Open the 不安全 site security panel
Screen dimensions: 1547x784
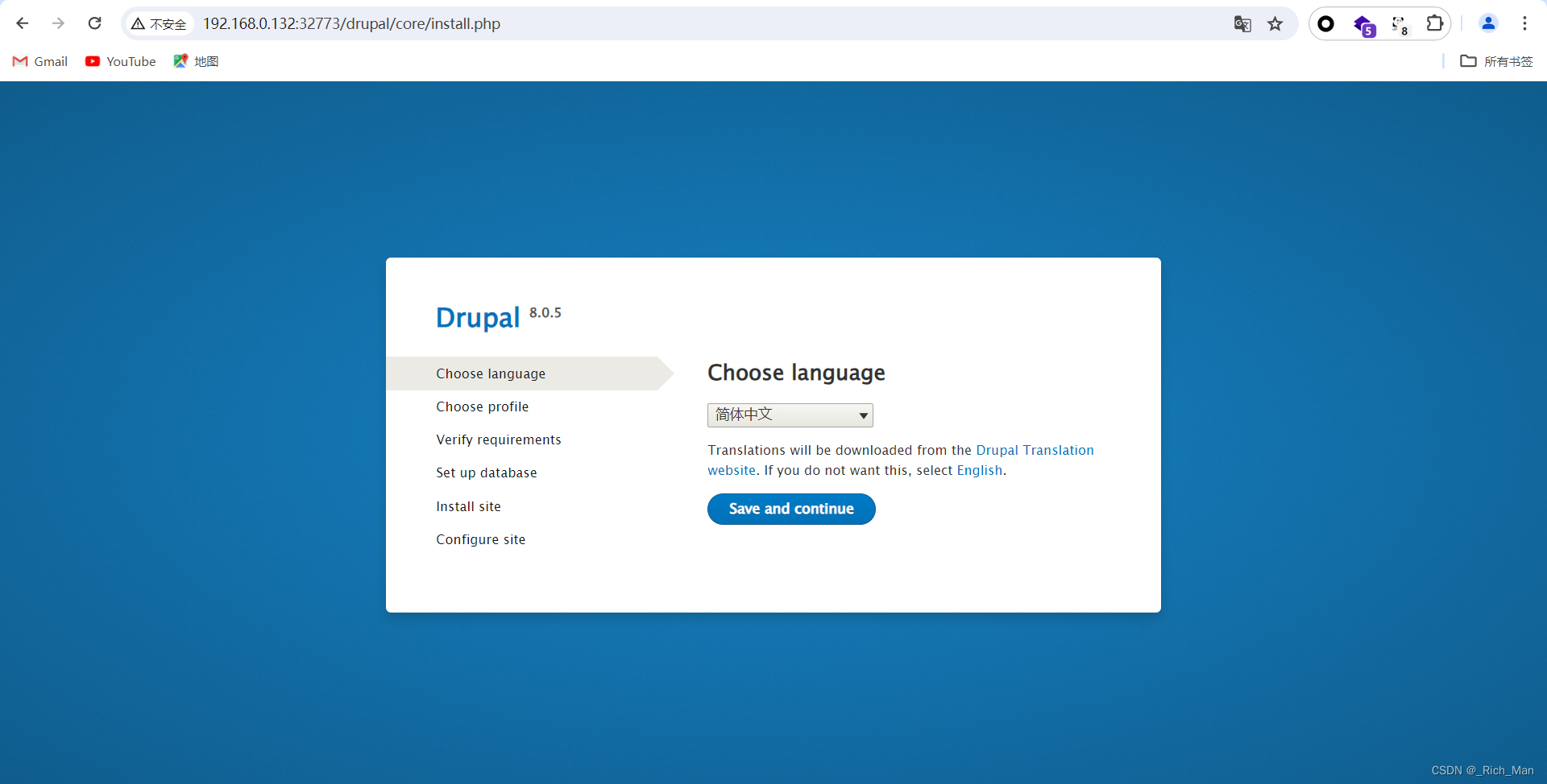[158, 24]
